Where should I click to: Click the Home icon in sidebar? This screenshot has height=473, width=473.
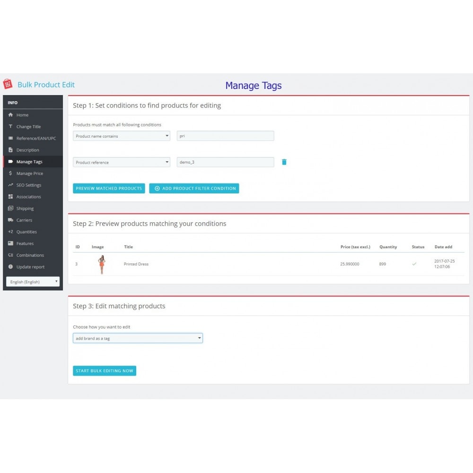coord(10,115)
